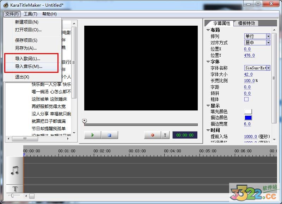The width and height of the screenshot is (282, 204).
Task: Click the timeline scroll left arrow
Action: coord(26,196)
